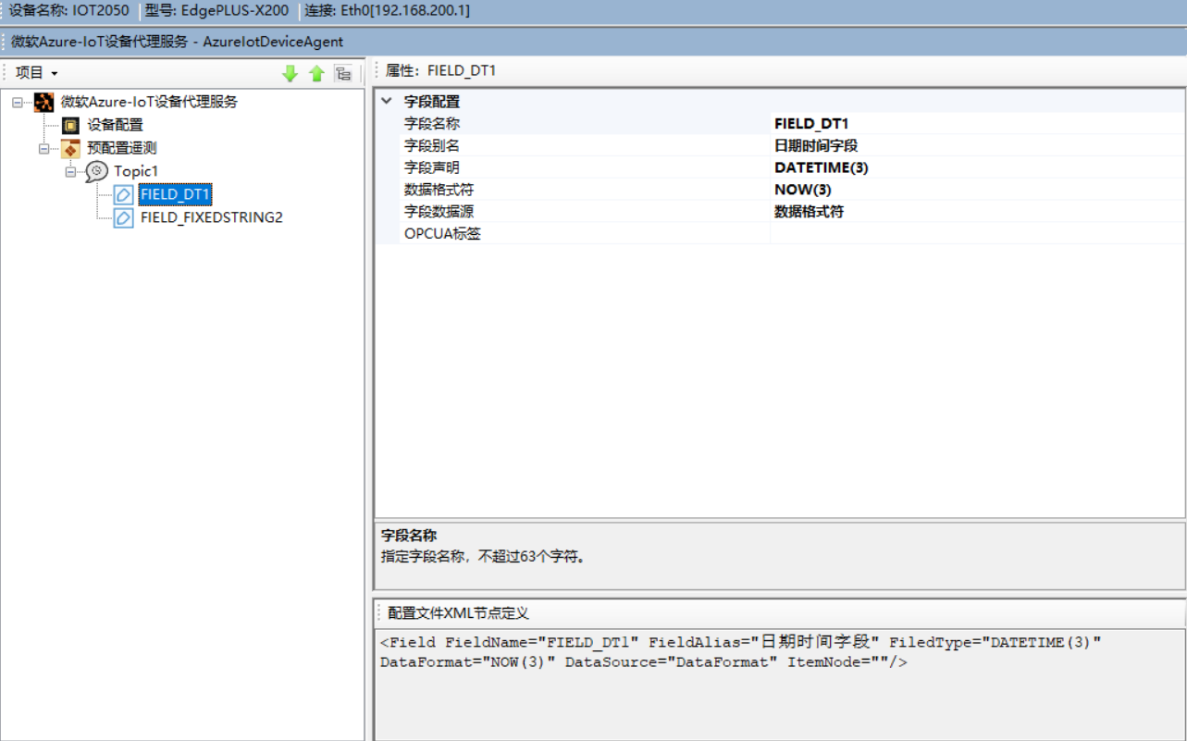Edit the DATETIME(3) declaration value
Screen dimensions: 1187x741
tap(977, 167)
